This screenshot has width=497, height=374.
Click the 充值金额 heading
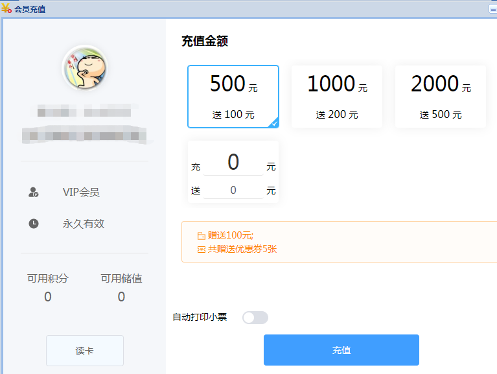(x=205, y=41)
